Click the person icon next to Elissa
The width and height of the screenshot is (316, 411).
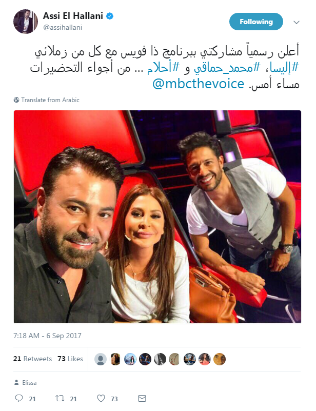[16, 382]
